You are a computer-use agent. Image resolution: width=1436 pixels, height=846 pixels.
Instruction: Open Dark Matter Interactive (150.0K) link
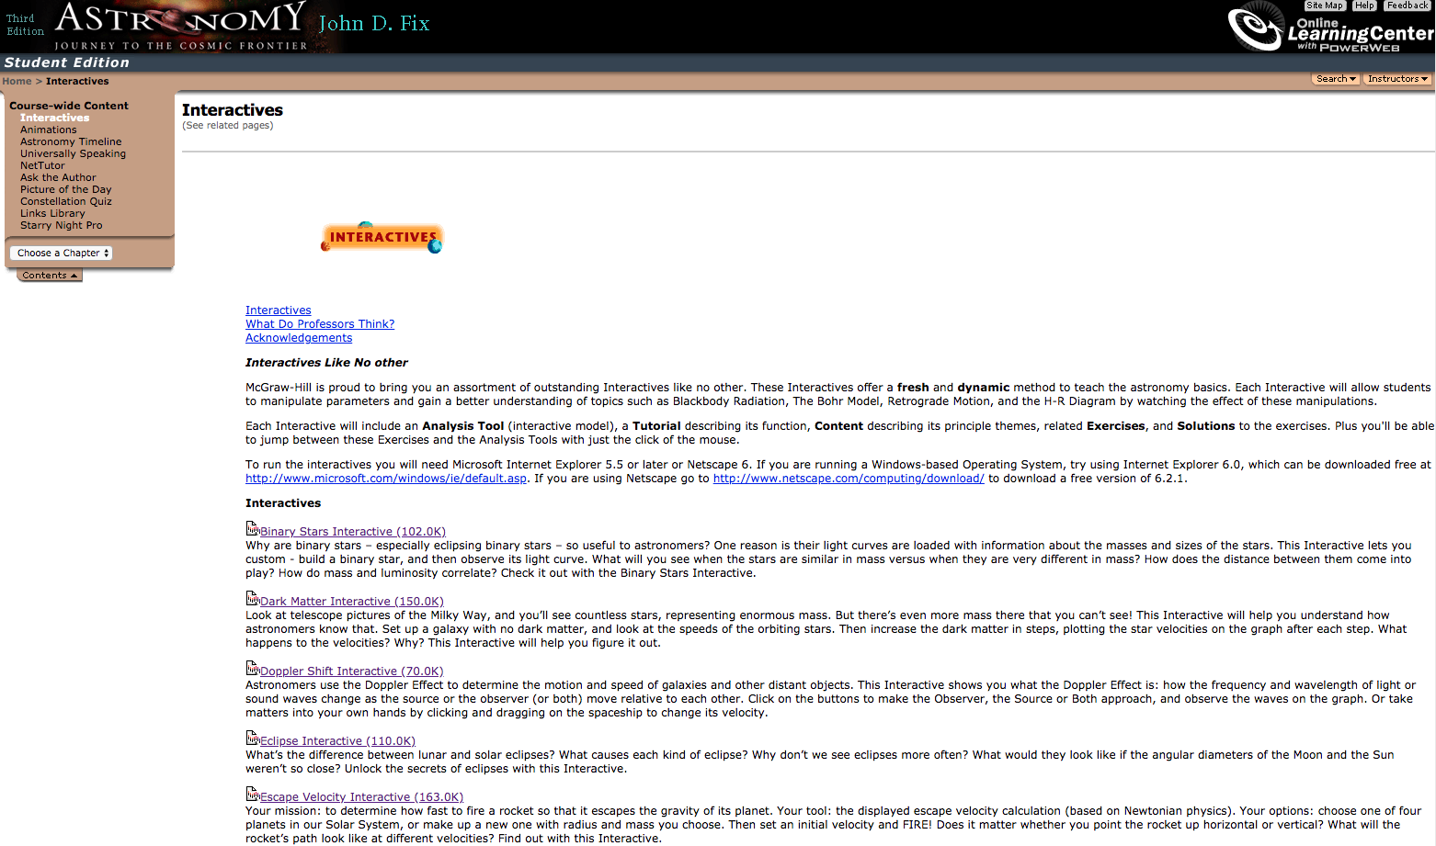click(352, 602)
